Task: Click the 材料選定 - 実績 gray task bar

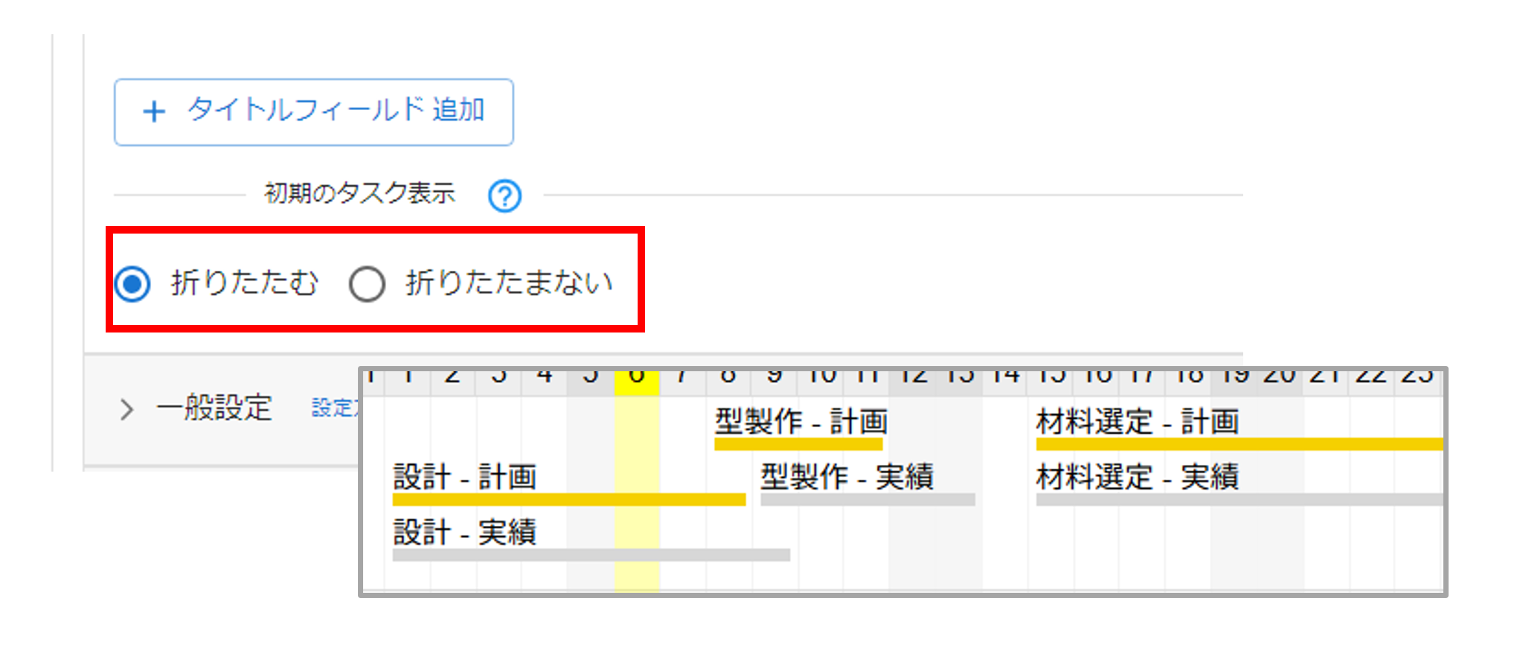Action: click(x=1240, y=499)
